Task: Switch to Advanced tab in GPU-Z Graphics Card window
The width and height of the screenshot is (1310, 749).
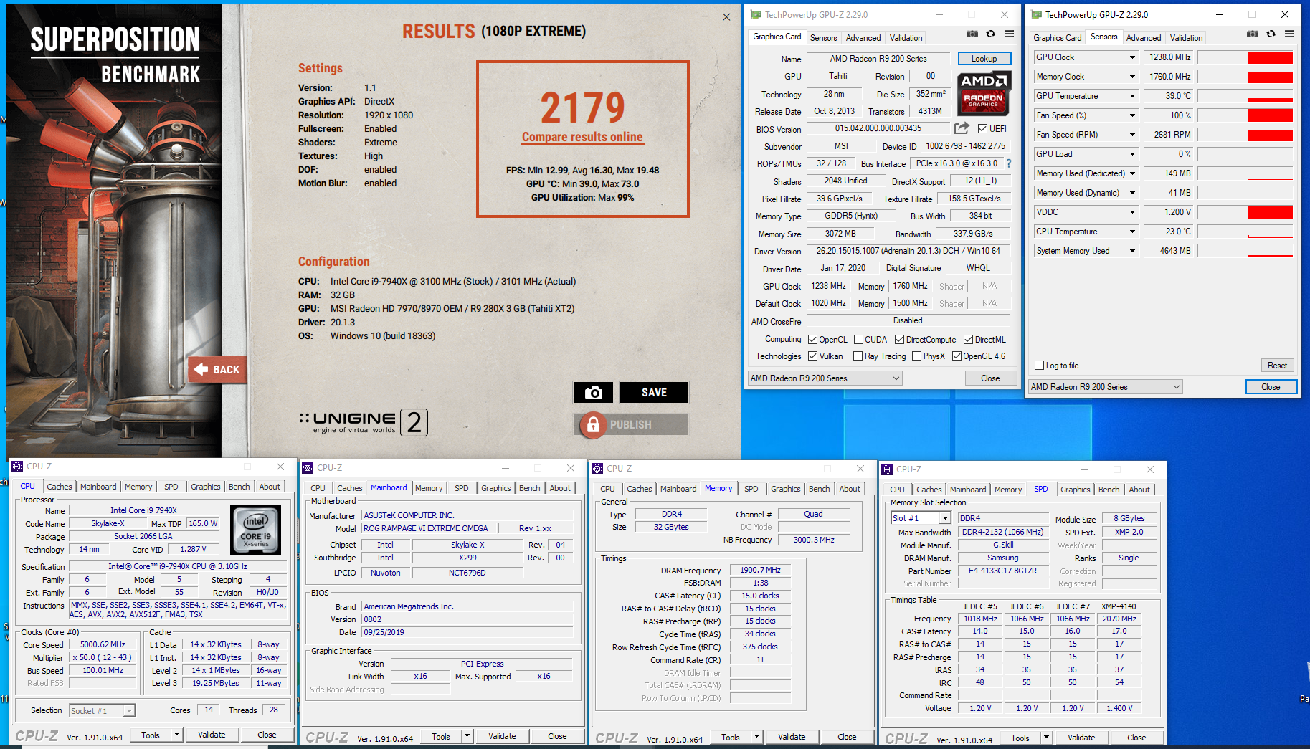Action: (863, 38)
